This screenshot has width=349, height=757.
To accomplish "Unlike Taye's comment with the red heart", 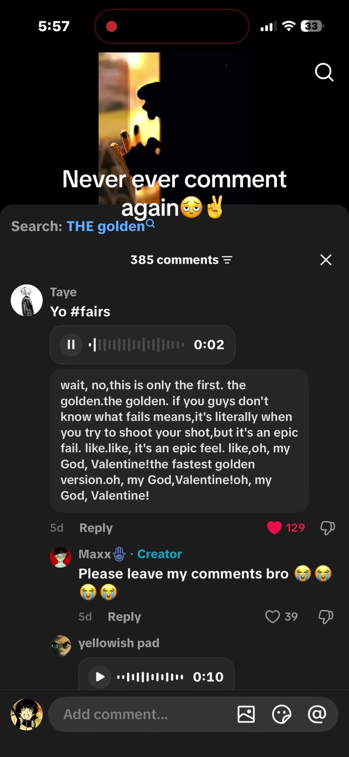I will pos(274,528).
